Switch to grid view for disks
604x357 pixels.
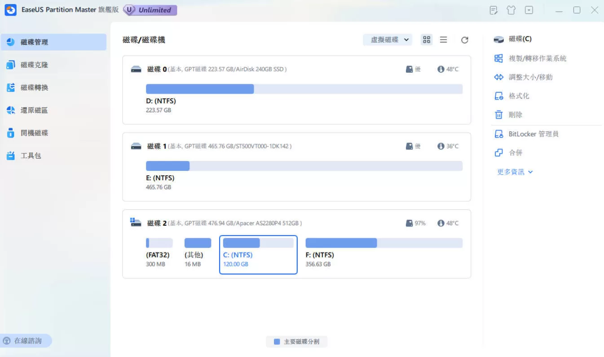(426, 39)
